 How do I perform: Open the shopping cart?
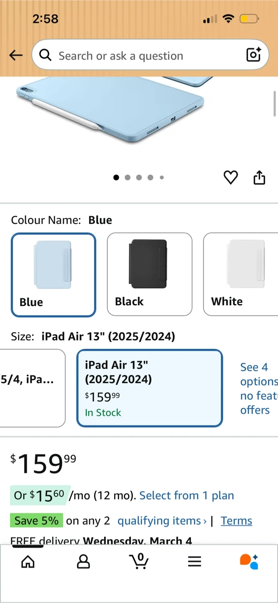[x=139, y=561]
